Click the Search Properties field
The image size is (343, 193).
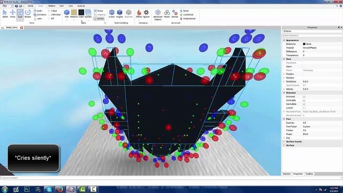coord(312,35)
